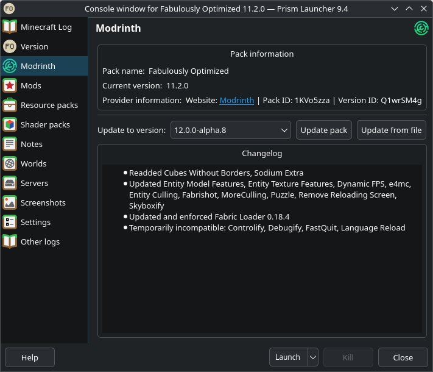Click the Notes page icon
The width and height of the screenshot is (433, 372).
(10, 144)
